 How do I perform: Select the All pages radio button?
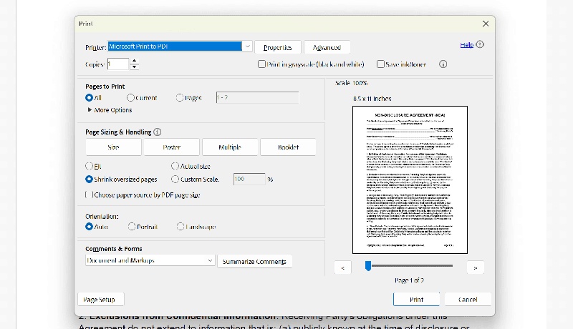click(89, 98)
